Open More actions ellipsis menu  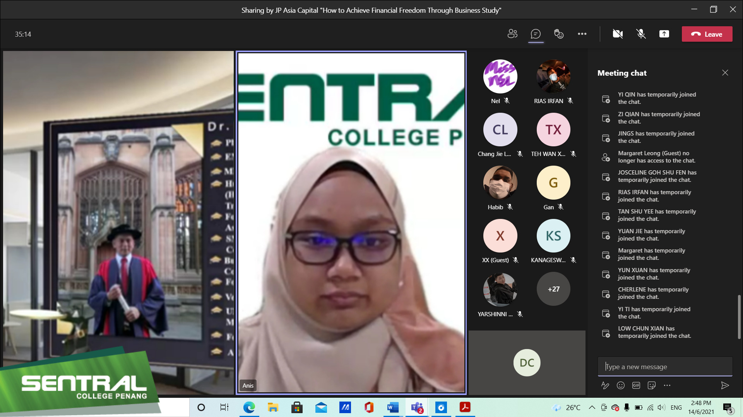pos(582,34)
